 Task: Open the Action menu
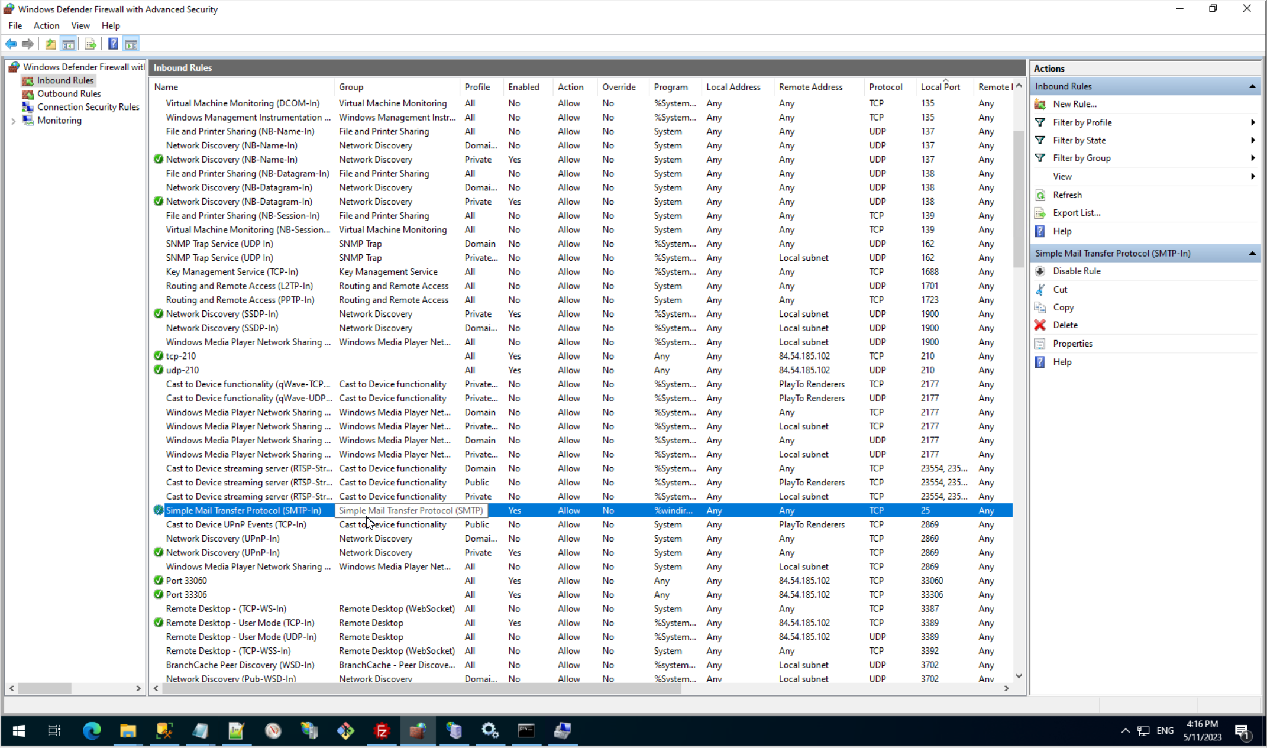point(46,25)
